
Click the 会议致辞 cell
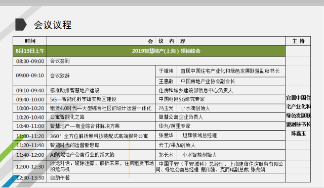point(101,76)
